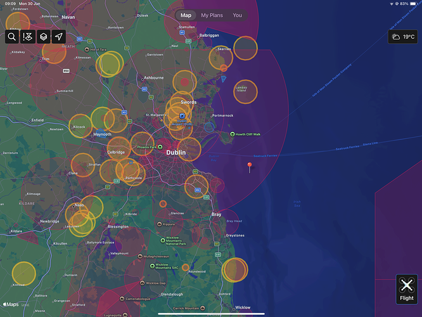Open the Legal link beside Maps logo
422x317 pixels.
pos(25,304)
